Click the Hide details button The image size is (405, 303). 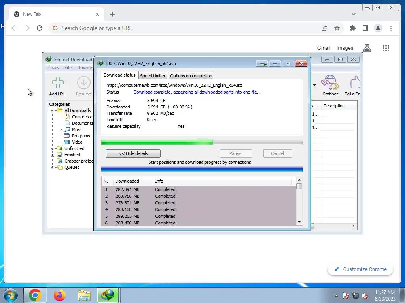coord(133,153)
